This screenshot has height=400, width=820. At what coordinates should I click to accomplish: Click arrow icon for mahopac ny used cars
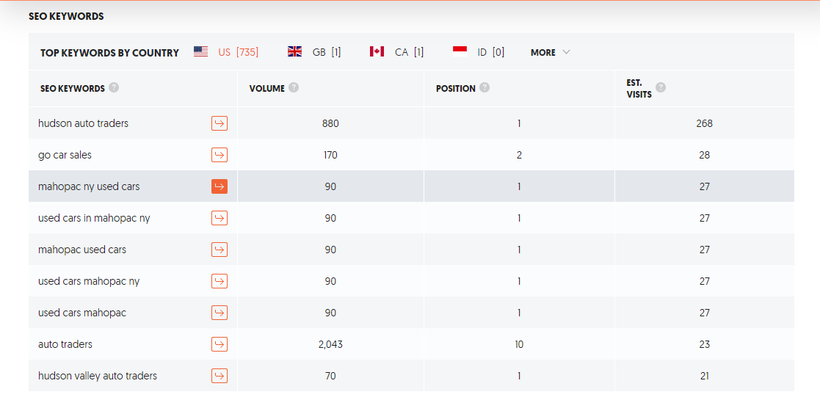[x=219, y=186]
